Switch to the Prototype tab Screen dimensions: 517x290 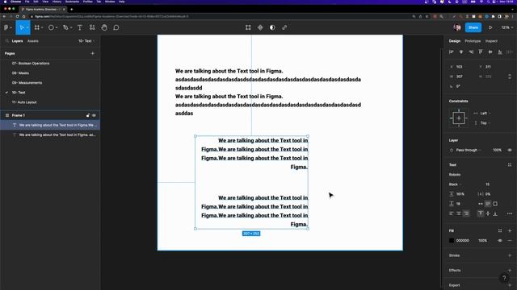[x=473, y=41]
